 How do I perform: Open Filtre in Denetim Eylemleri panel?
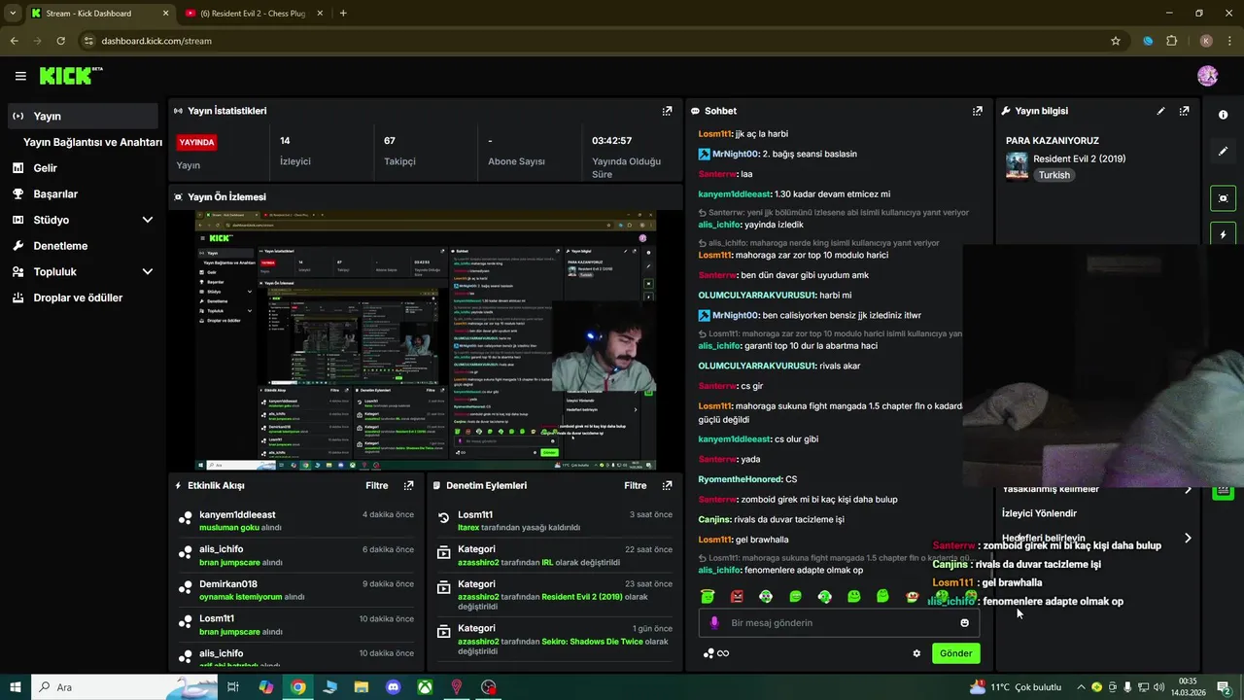635,485
